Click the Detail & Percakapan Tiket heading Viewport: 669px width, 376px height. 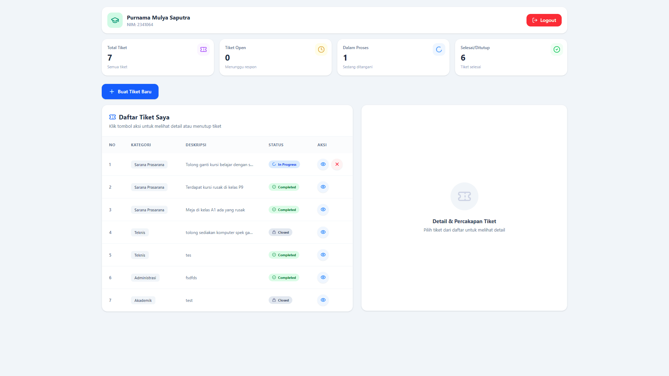pos(464,221)
